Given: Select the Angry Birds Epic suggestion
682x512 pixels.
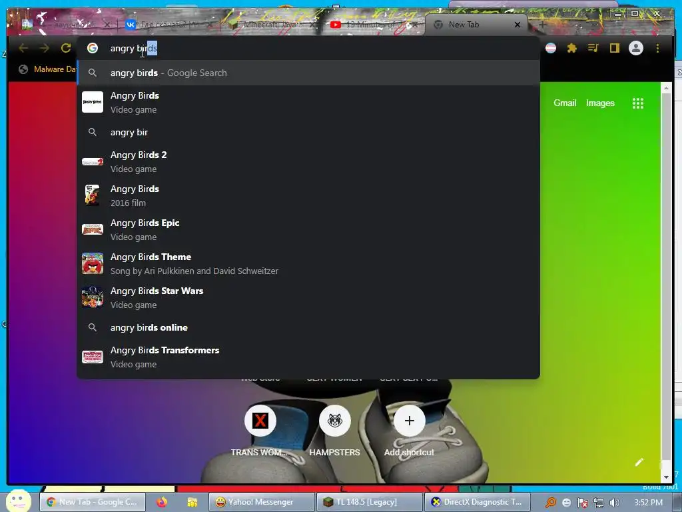Looking at the screenshot, I should [308, 229].
